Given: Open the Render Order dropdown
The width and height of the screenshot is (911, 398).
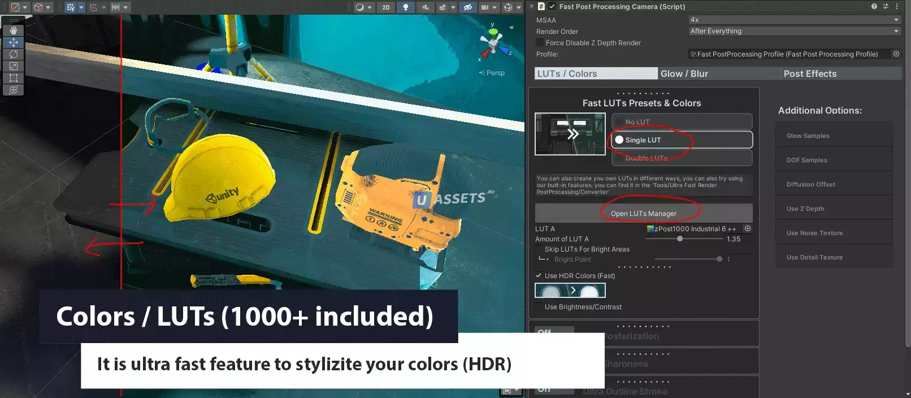Looking at the screenshot, I should [x=794, y=31].
